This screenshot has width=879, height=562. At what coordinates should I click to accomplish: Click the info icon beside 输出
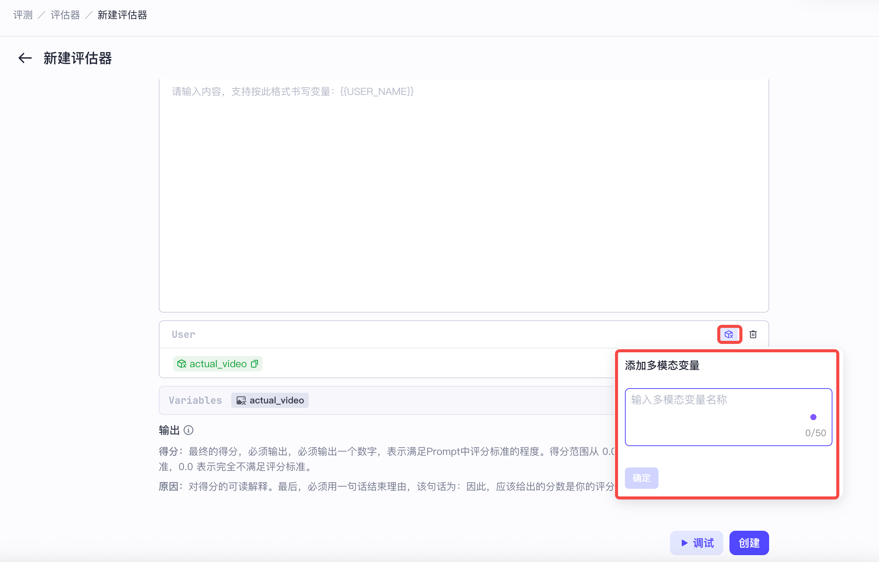188,430
